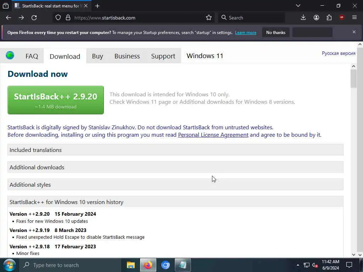Click the inner scrollbar down arrow
This screenshot has width=363, height=272.
click(x=353, y=254)
